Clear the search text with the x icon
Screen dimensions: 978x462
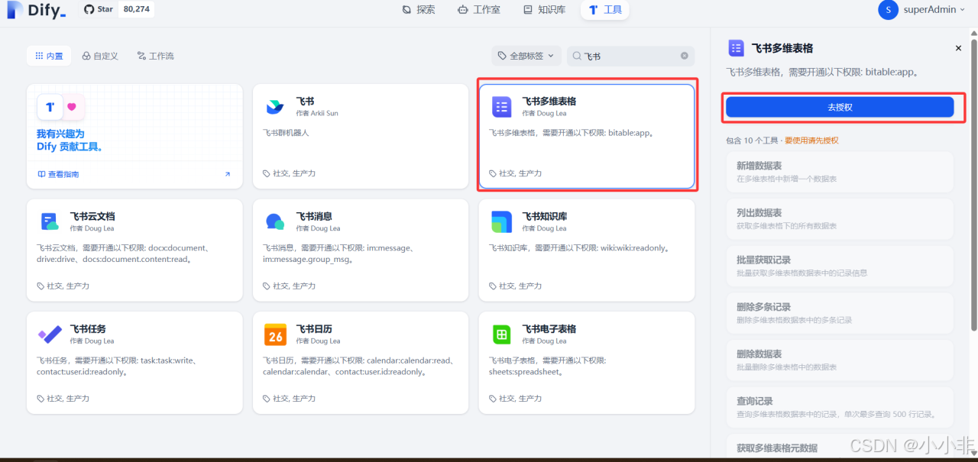click(x=684, y=56)
